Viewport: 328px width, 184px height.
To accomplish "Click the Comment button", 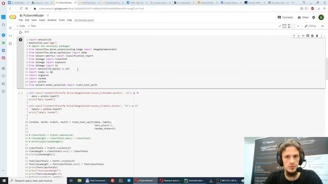I will [x=285, y=17].
